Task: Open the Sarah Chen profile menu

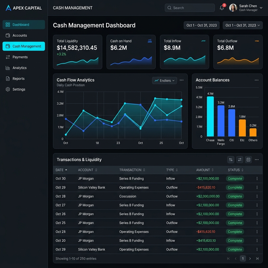Action: (246, 8)
